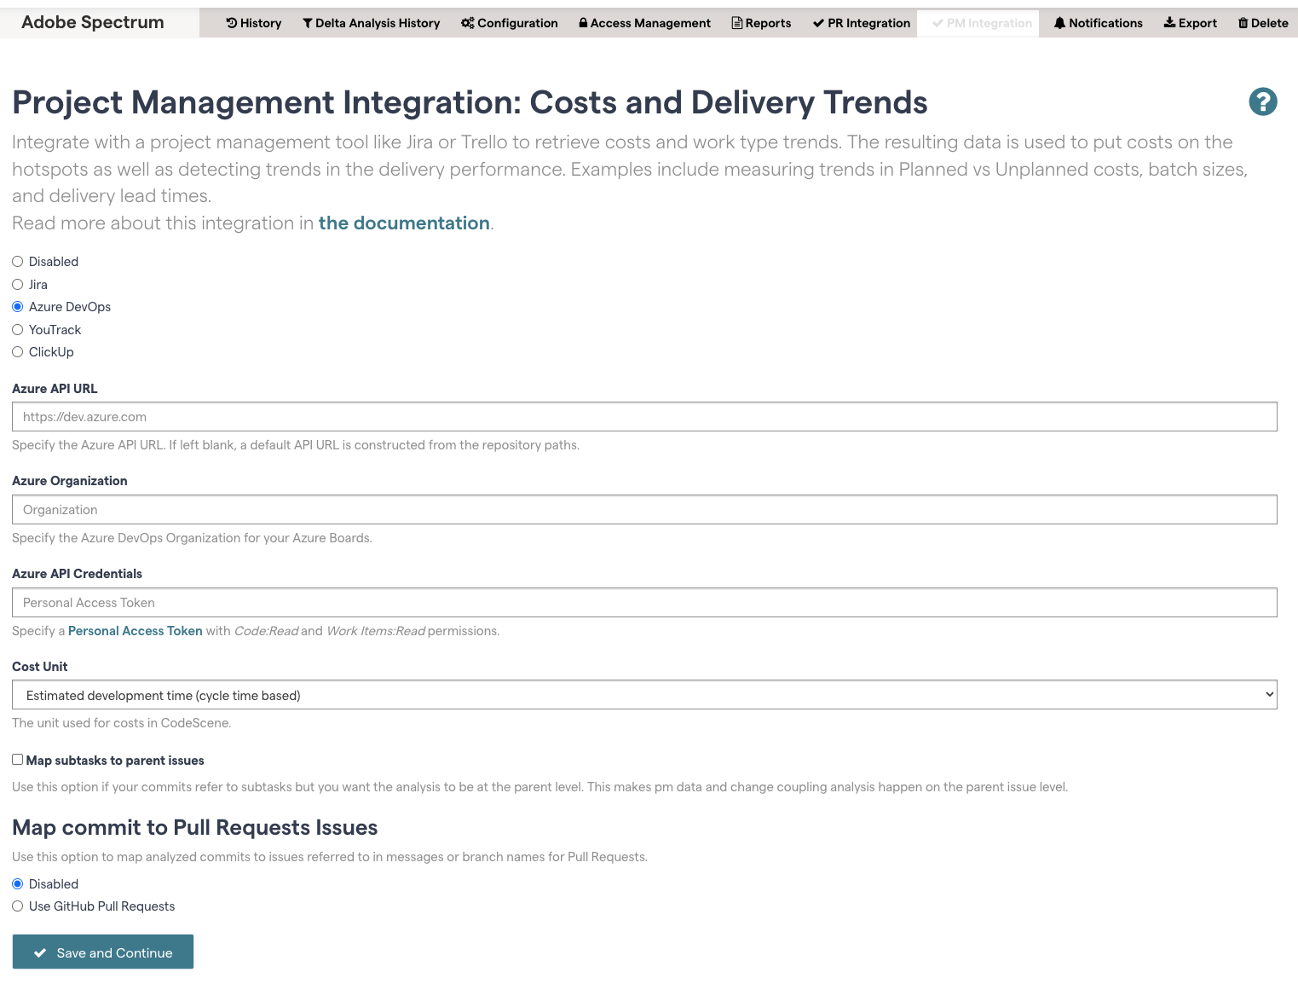
Task: Select YouTrack as the integration
Action: [17, 329]
